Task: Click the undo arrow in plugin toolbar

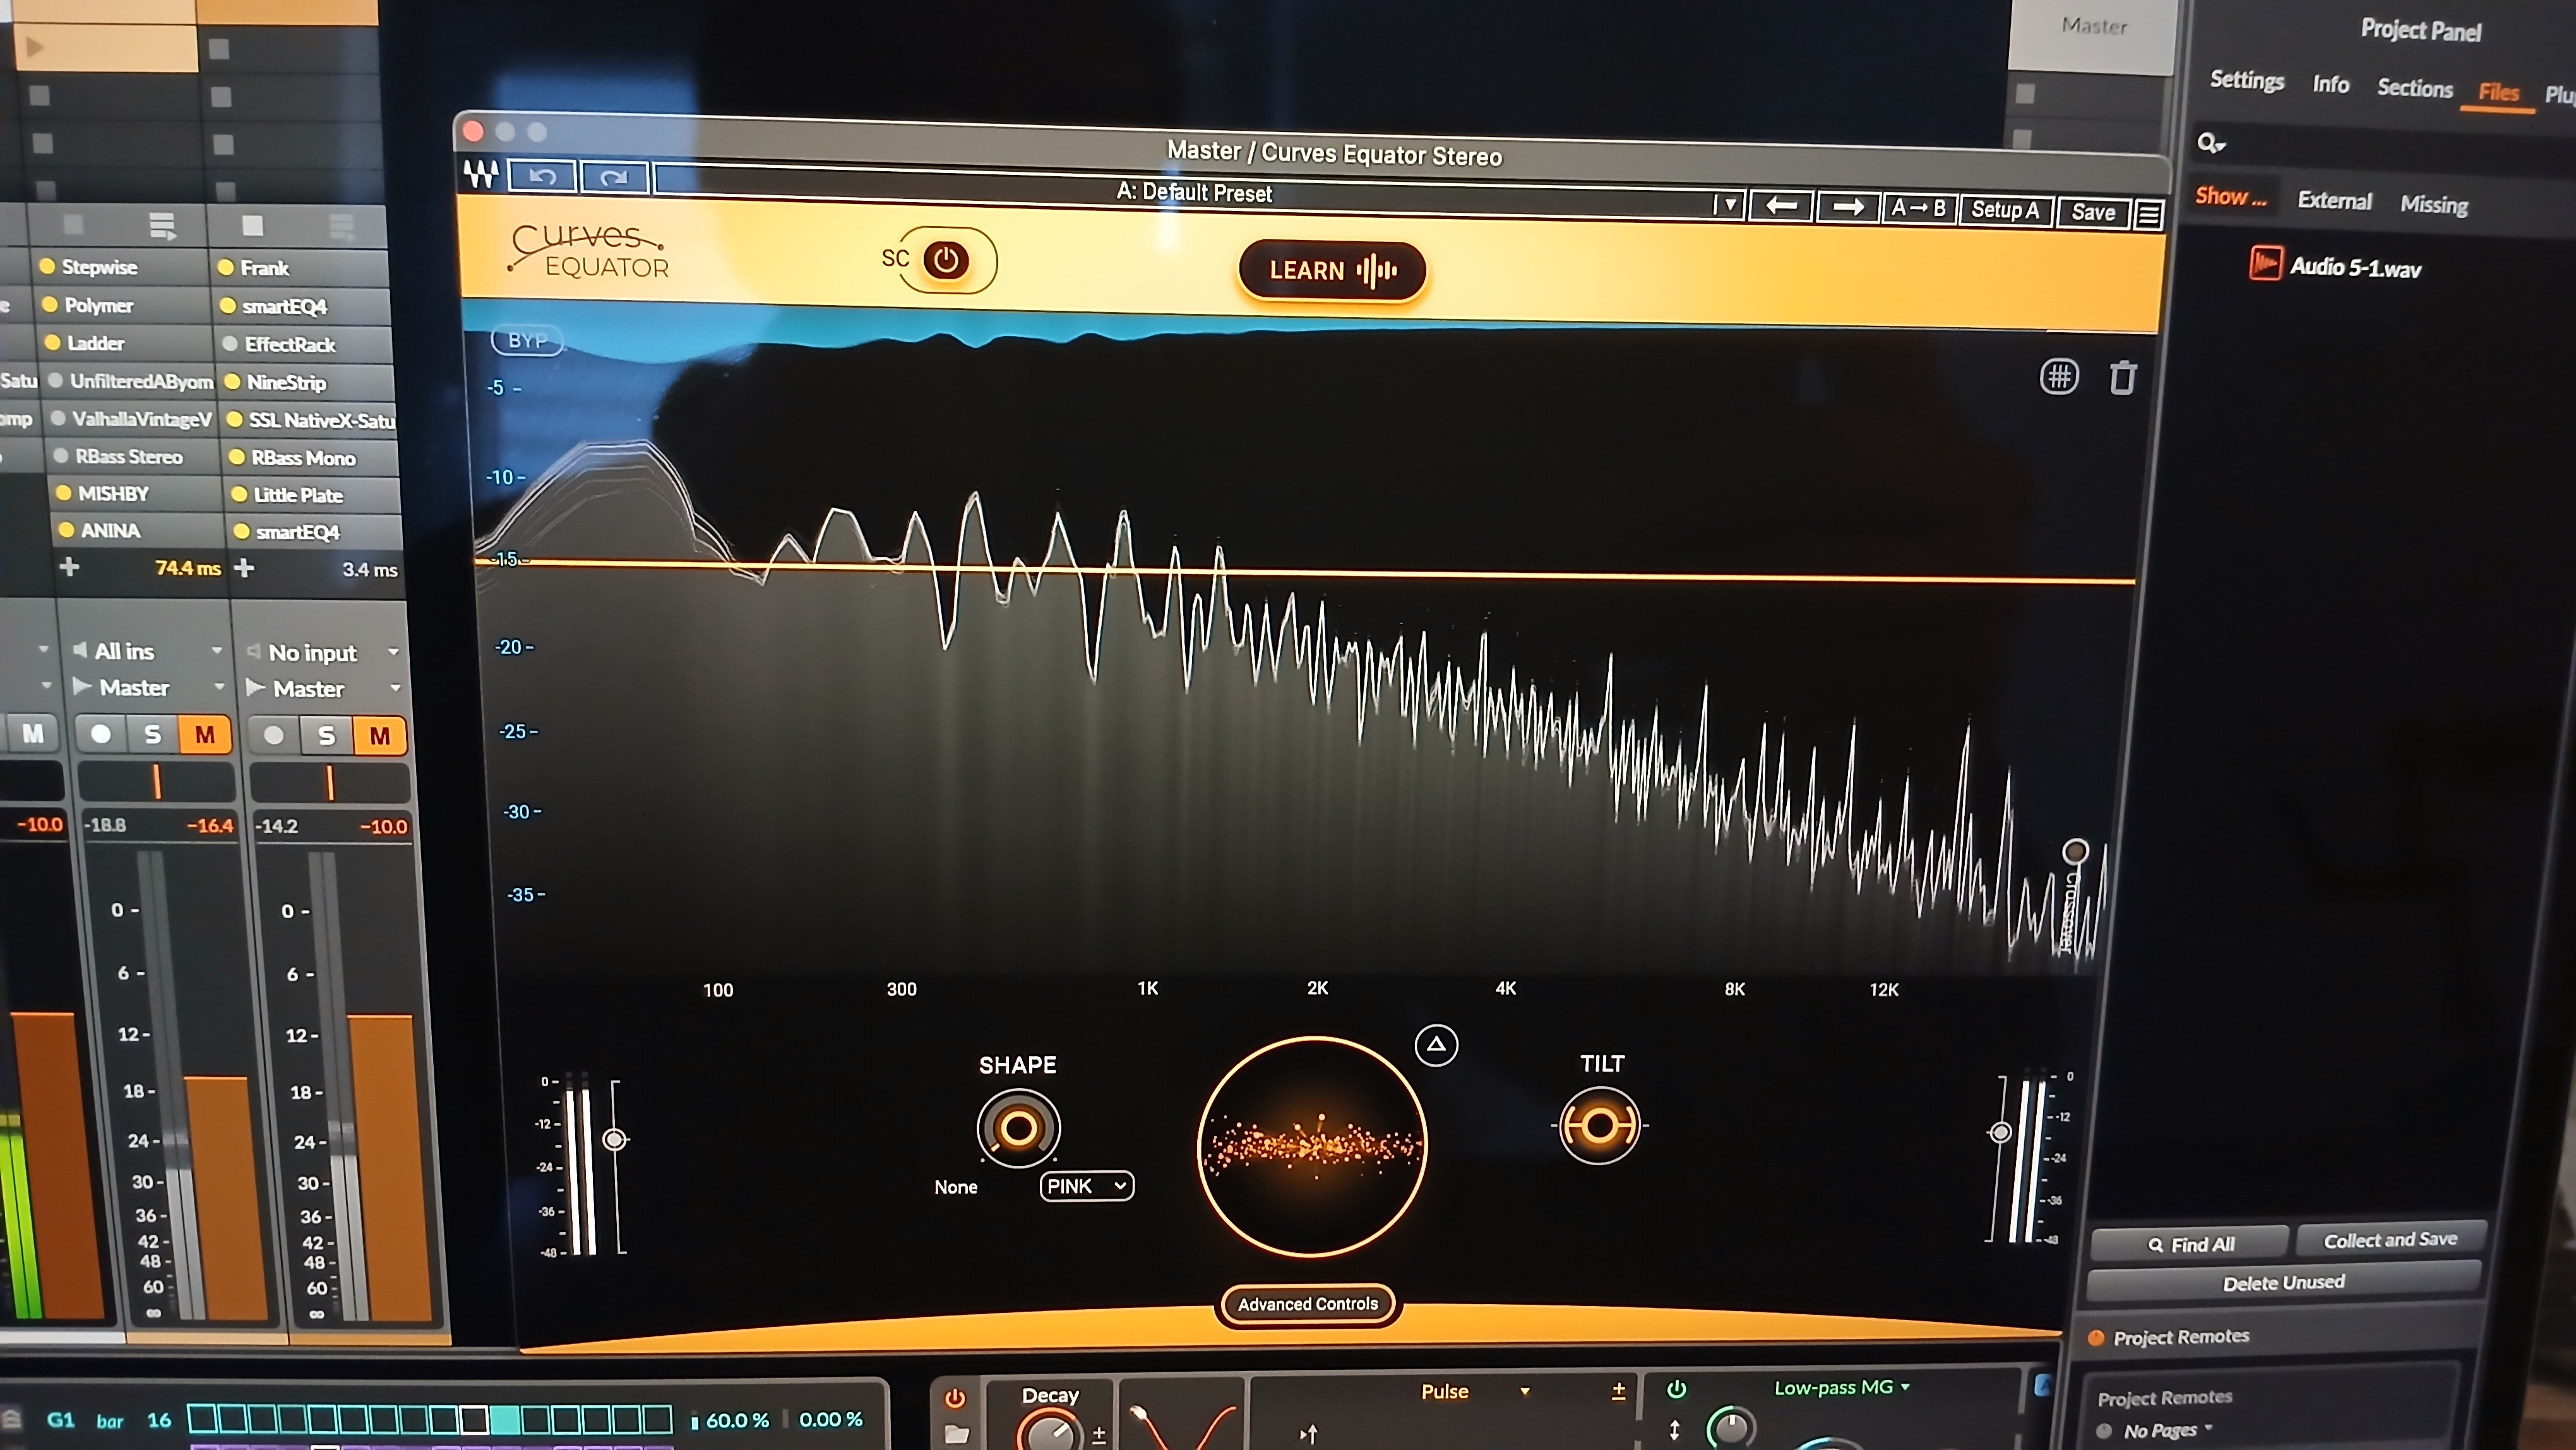Action: pyautogui.click(x=542, y=176)
